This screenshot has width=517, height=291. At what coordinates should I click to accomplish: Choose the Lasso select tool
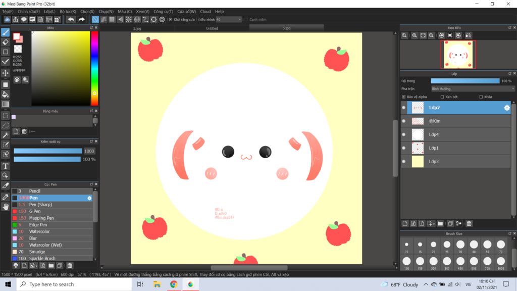tap(5, 125)
